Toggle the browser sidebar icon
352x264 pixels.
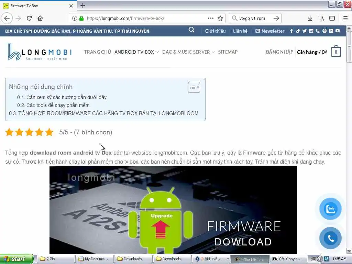point(332,18)
